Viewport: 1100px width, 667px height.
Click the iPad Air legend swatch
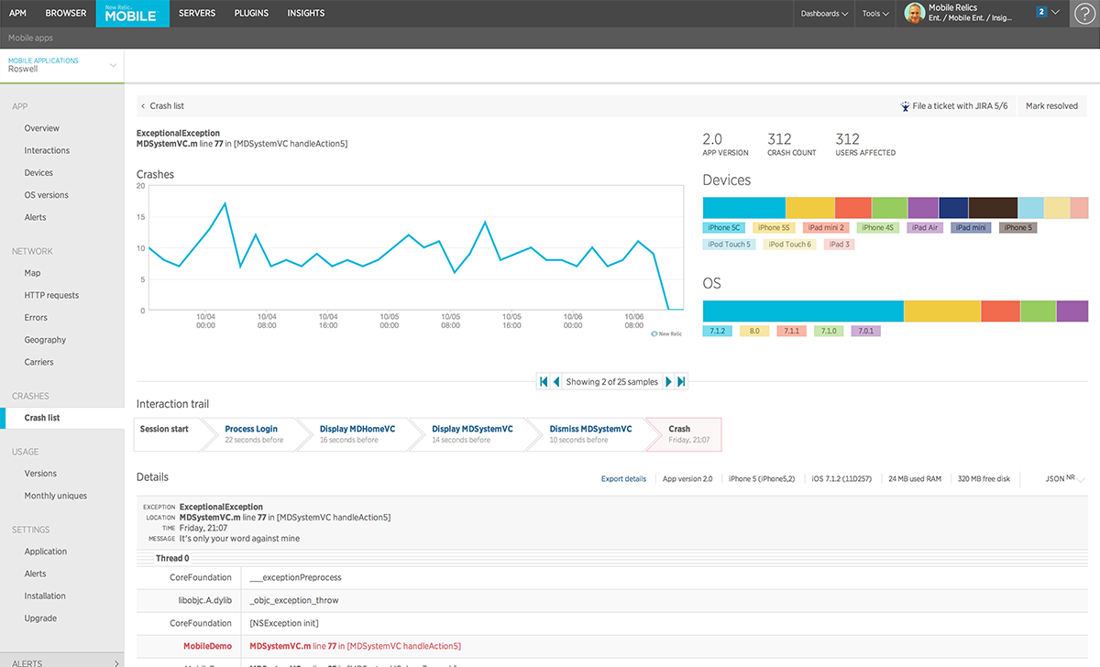coord(925,228)
